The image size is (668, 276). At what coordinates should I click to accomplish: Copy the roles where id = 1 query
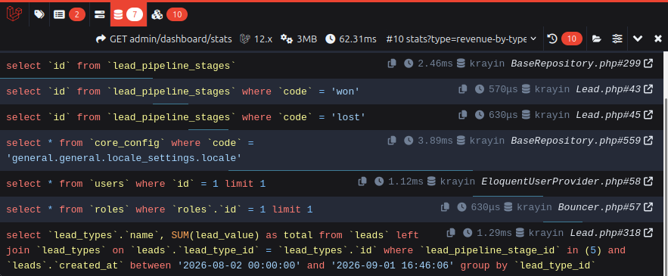click(x=445, y=207)
